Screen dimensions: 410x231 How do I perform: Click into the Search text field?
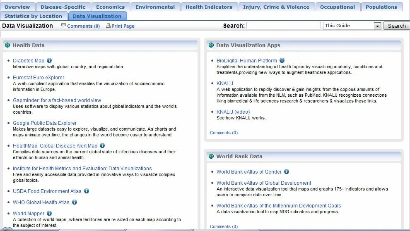283,26
